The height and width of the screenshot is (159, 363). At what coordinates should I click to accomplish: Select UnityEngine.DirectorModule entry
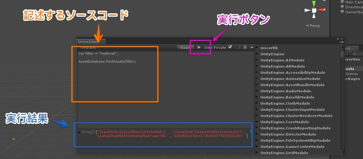click(x=288, y=134)
